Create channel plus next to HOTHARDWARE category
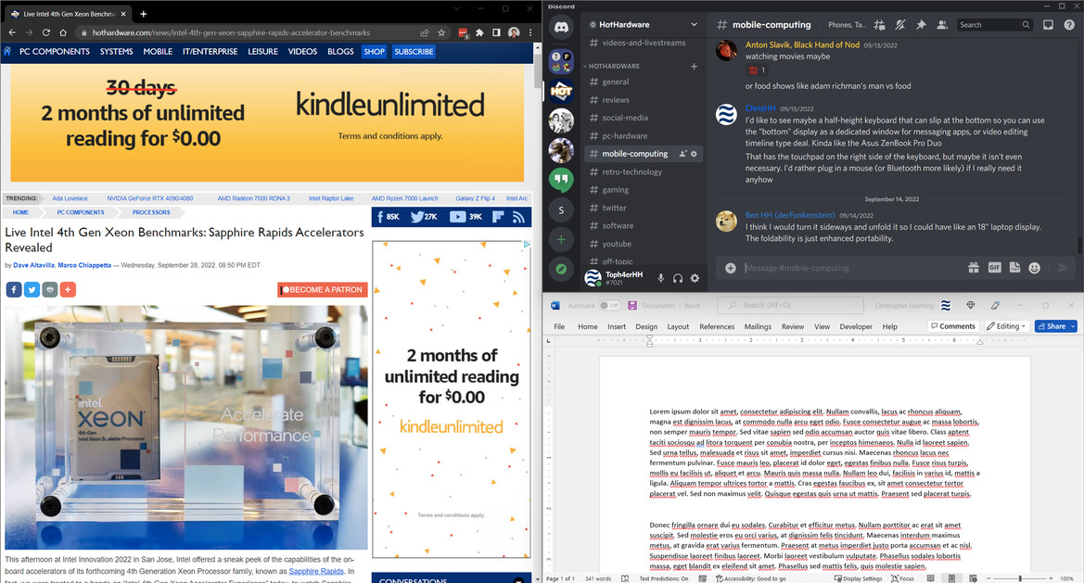The image size is (1084, 583). click(x=695, y=67)
